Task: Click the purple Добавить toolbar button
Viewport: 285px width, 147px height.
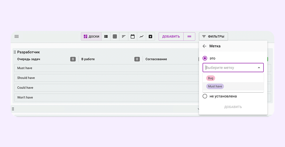Action: [x=171, y=36]
